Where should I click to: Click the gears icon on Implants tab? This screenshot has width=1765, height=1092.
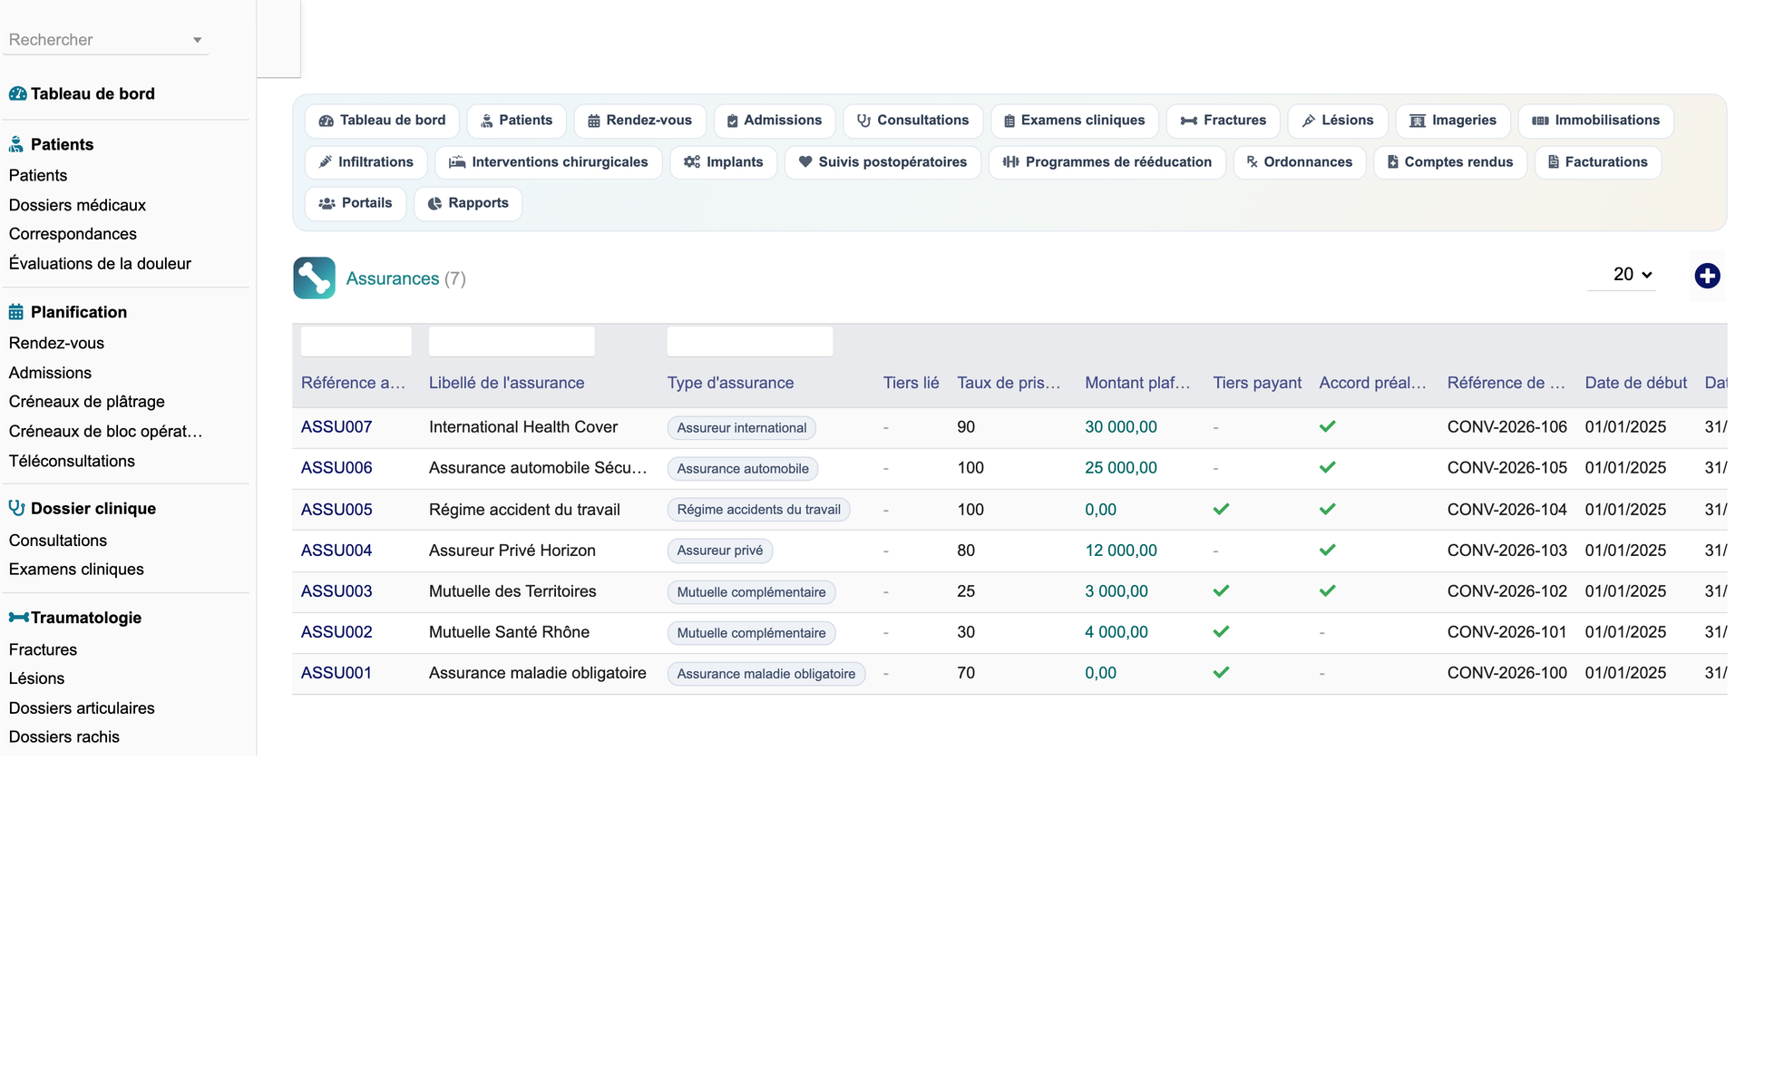pos(692,162)
